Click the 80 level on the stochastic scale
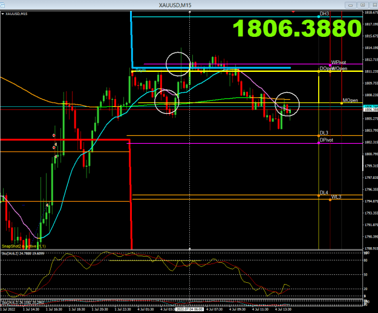 pos(366,260)
